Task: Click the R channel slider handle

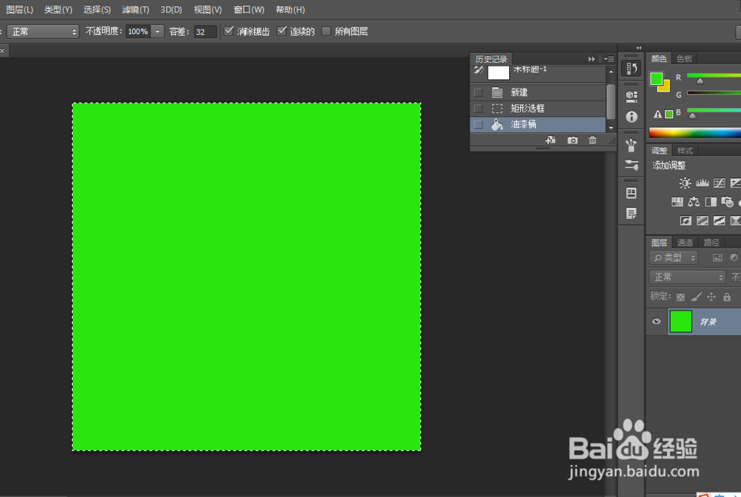Action: coord(700,81)
